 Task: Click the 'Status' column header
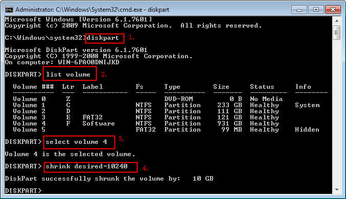262,87
